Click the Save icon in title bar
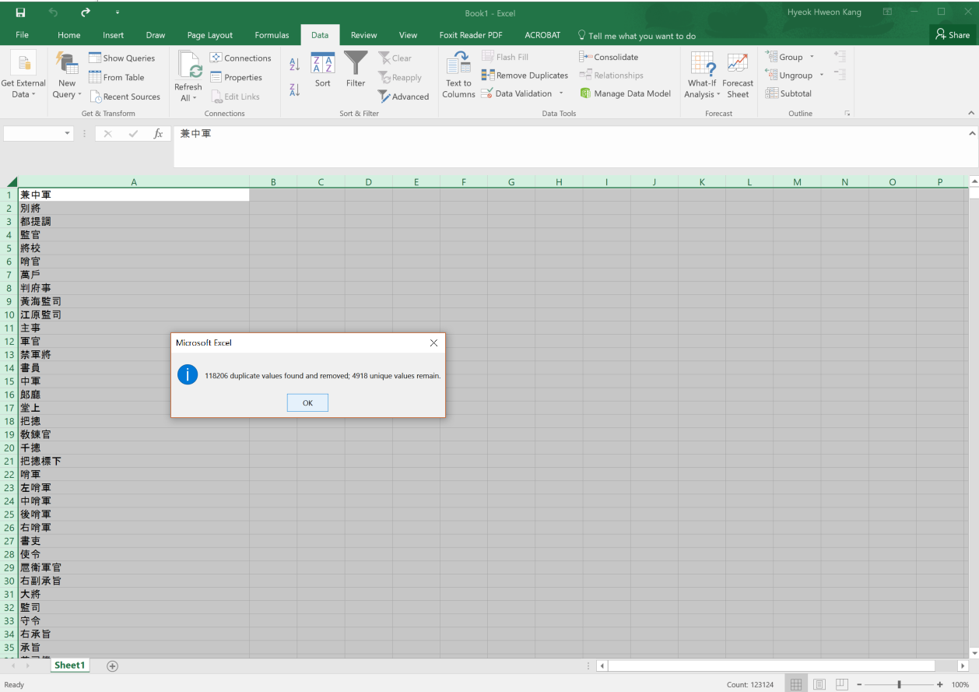The height and width of the screenshot is (692, 979). [x=20, y=12]
